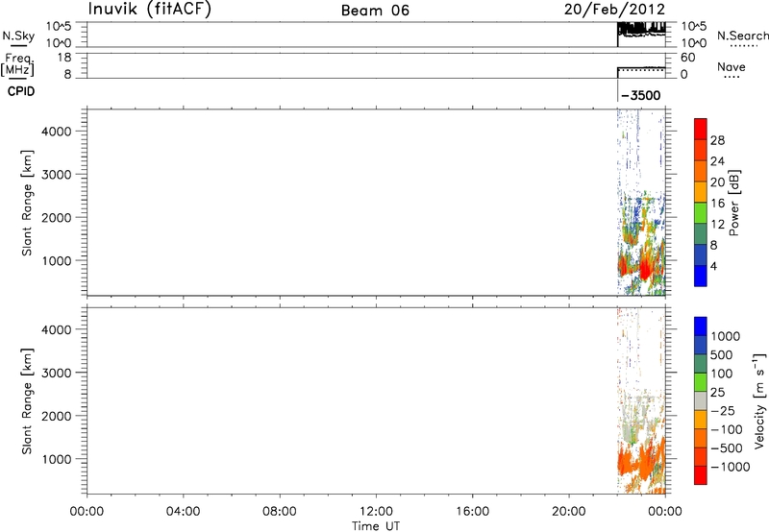769x532 pixels.
Task: Click the "04:00" time tick label
Action: tap(183, 512)
